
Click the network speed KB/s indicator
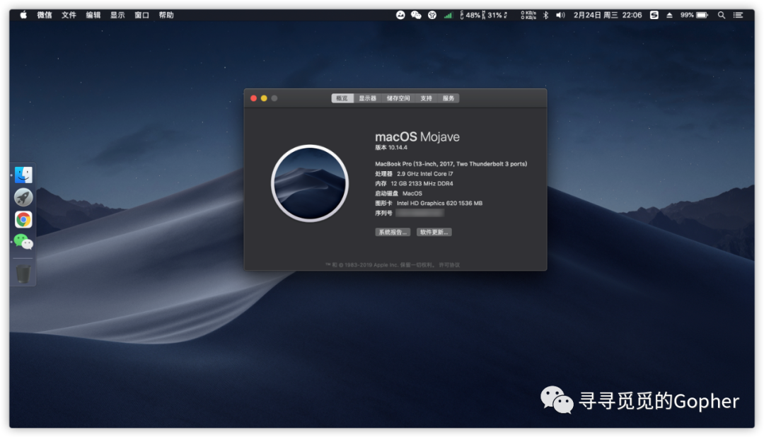tap(528, 15)
